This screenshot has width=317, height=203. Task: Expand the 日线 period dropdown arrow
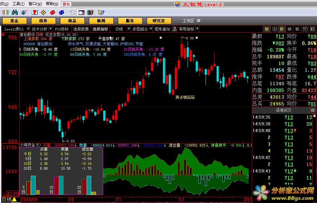coord(128,29)
